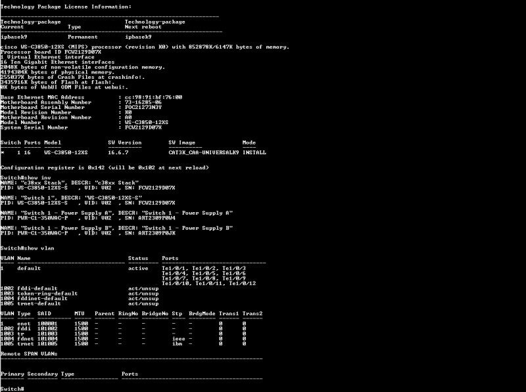
Task: Click VLAN name 'fddinet-default'
Action: pos(42,298)
